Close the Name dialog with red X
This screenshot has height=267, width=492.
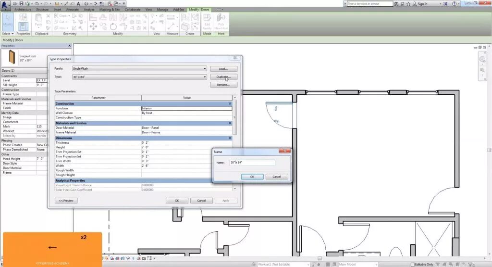pos(284,151)
